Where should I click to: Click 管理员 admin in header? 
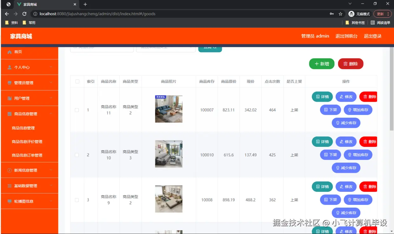coord(315,36)
